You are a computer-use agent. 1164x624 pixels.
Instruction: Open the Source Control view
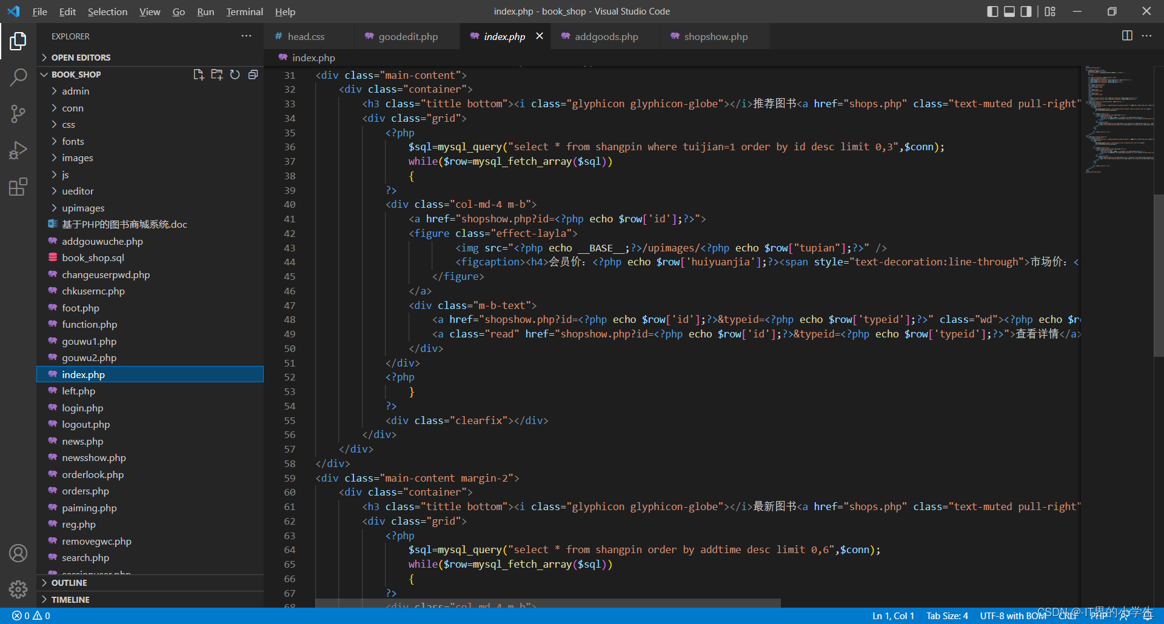pos(18,114)
